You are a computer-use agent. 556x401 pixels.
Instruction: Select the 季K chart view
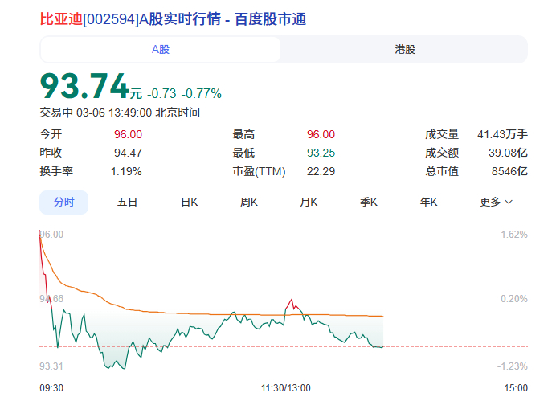coord(369,202)
